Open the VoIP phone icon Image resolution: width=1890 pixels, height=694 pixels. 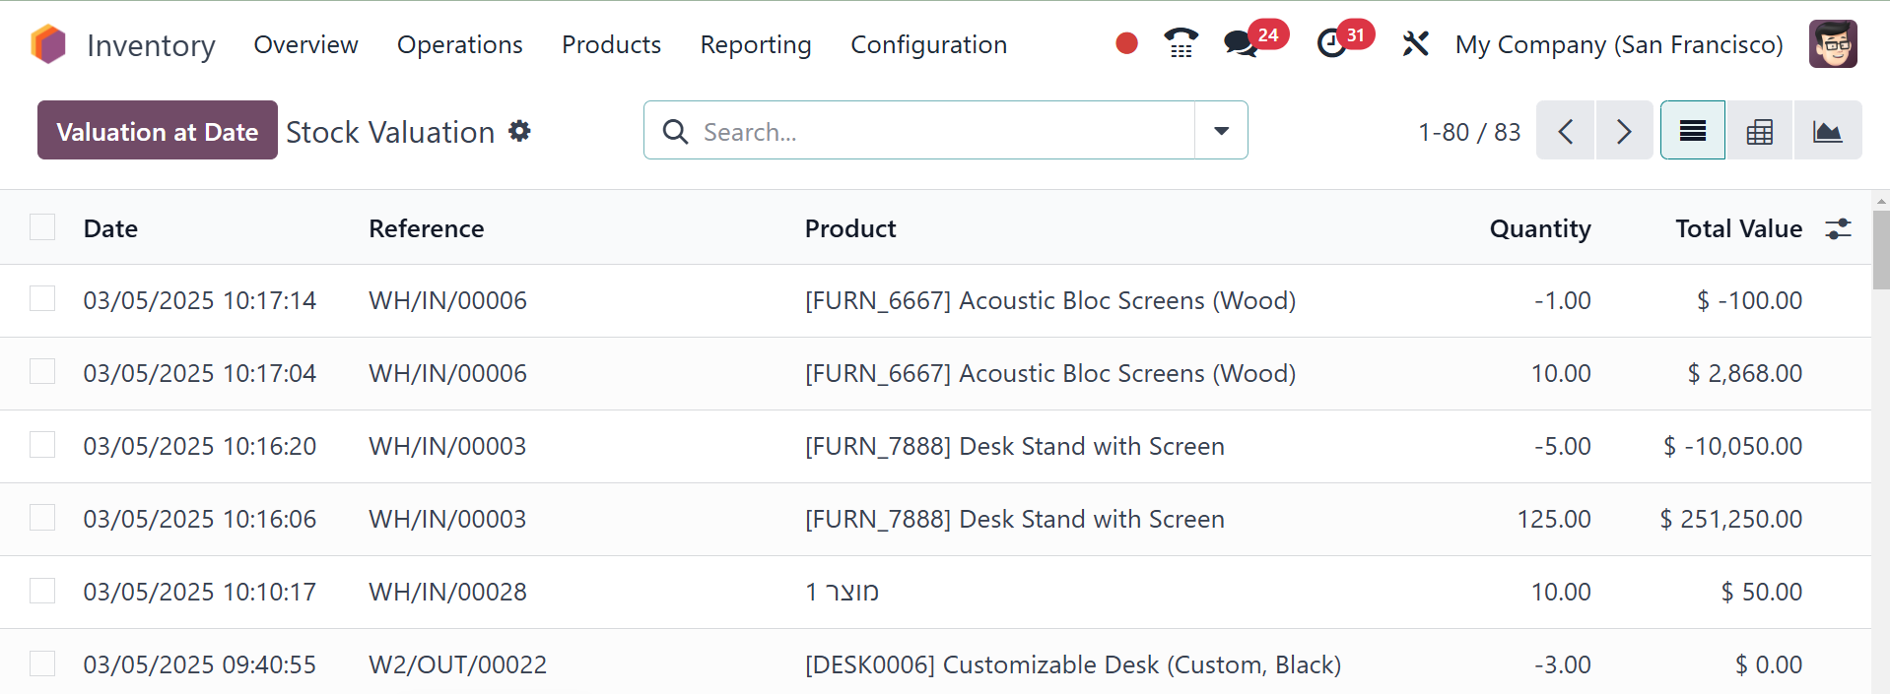point(1181,44)
